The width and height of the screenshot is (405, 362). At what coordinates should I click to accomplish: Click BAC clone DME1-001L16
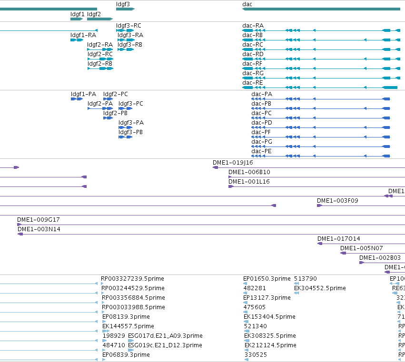click(316, 186)
